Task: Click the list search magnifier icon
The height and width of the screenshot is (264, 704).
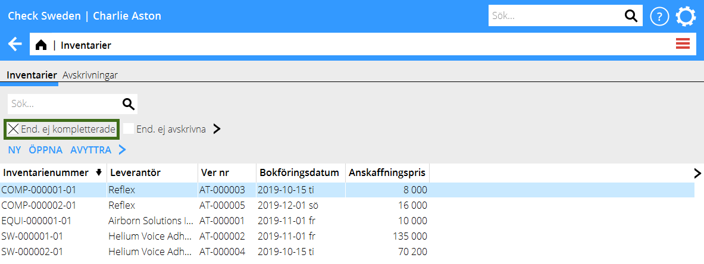Action: tap(128, 104)
